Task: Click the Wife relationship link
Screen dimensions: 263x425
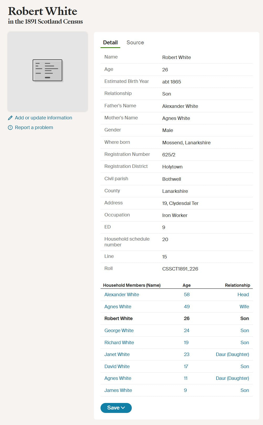Action: 244,306
